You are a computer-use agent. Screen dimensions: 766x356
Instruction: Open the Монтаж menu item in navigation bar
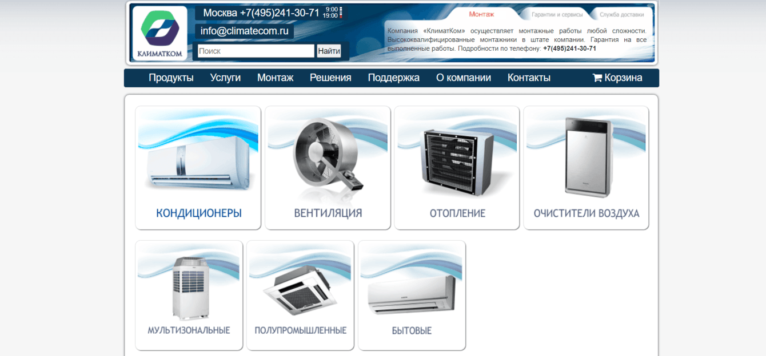pyautogui.click(x=275, y=78)
